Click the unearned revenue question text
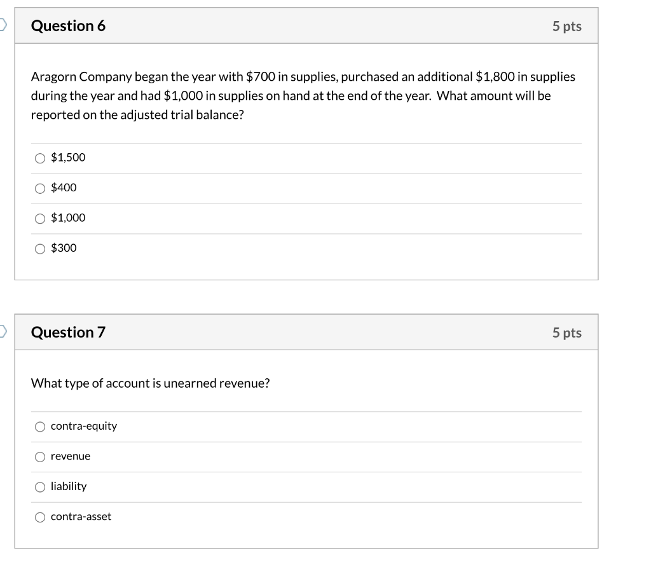The width and height of the screenshot is (651, 567). coord(151,383)
